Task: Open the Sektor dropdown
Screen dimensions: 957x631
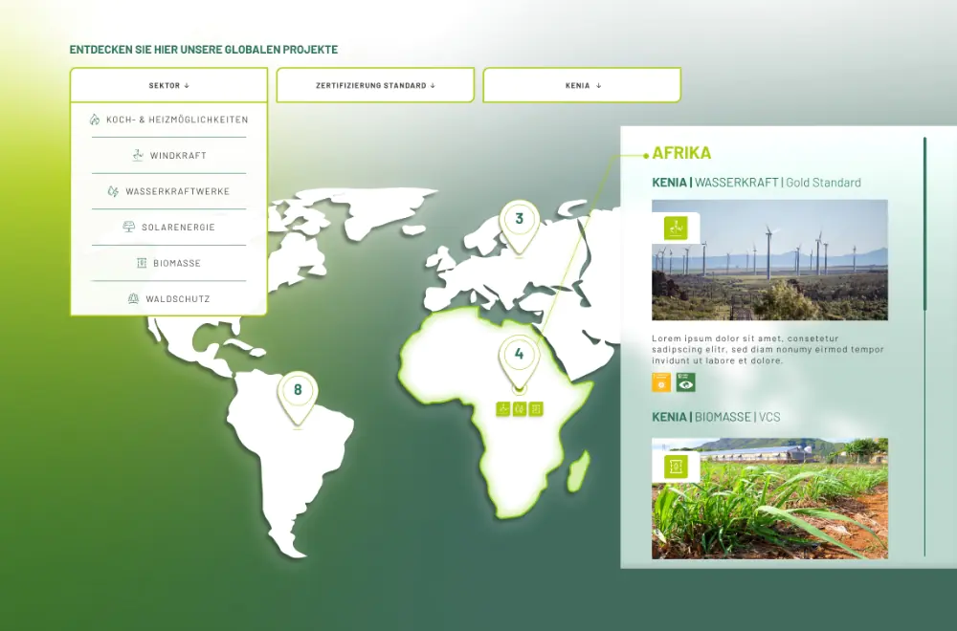Action: click(168, 85)
